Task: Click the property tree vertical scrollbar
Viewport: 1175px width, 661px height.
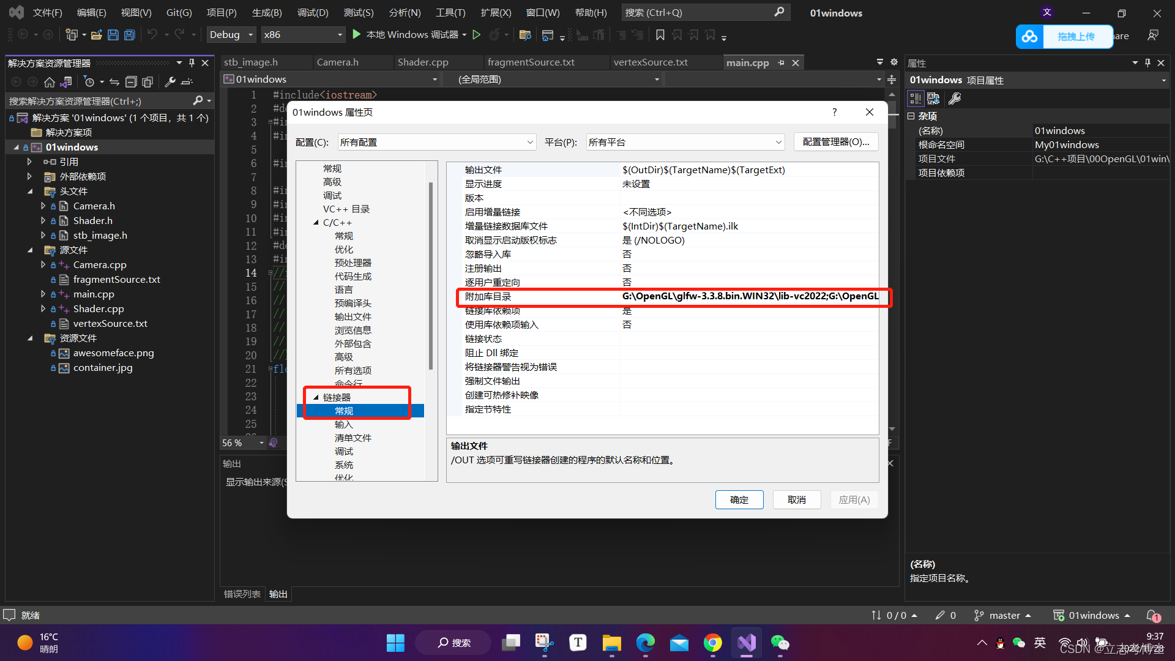Action: pos(431,275)
